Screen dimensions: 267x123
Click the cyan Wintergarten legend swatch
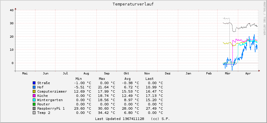pos(34,100)
